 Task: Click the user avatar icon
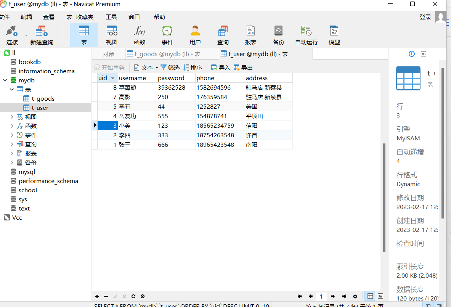coord(440,17)
